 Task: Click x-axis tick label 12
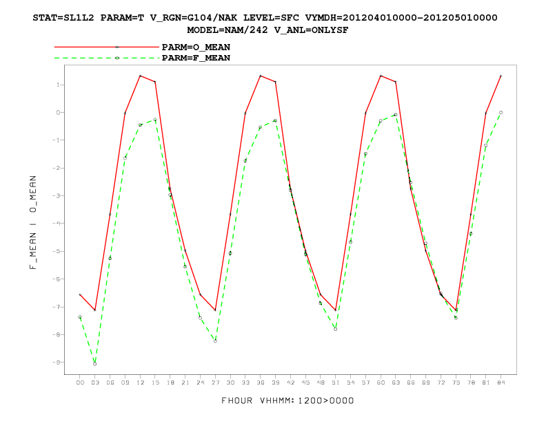pos(140,382)
